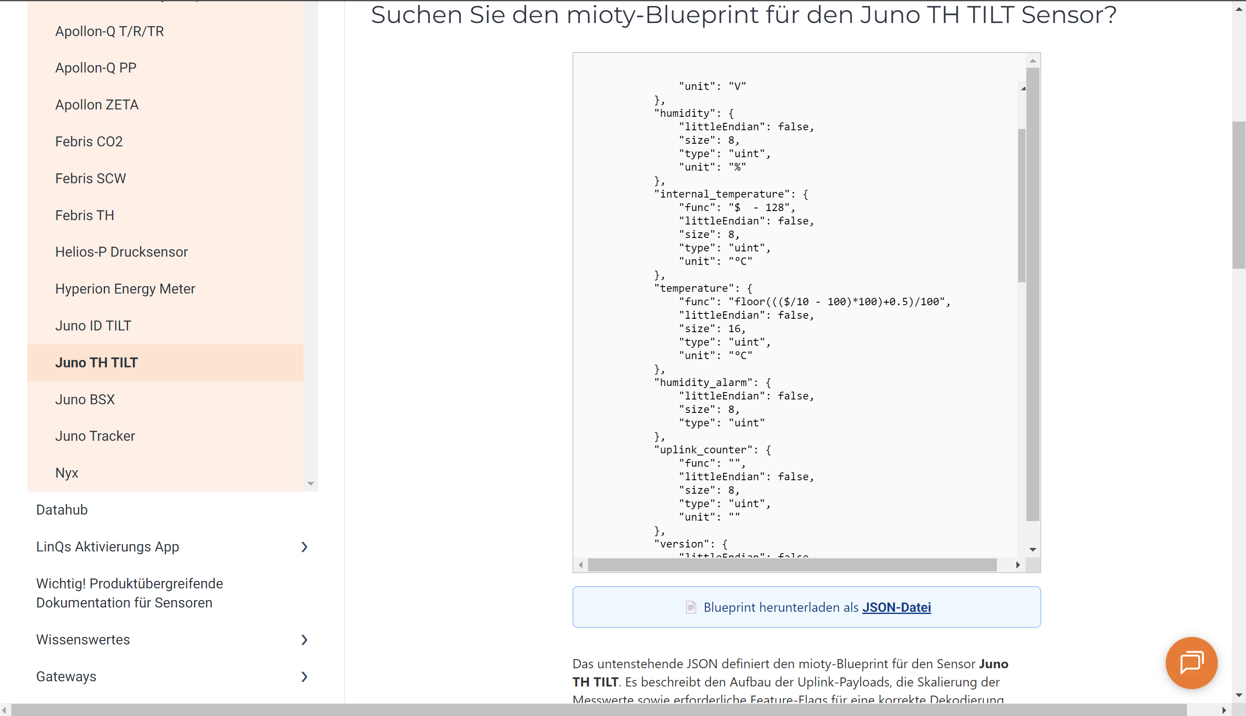Open the Helios-P Drucksensor page

coord(122,252)
